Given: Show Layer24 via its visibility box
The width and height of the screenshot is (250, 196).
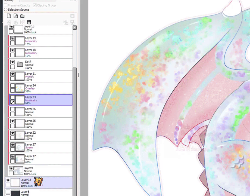Looking at the screenshot, I should pos(12,86).
